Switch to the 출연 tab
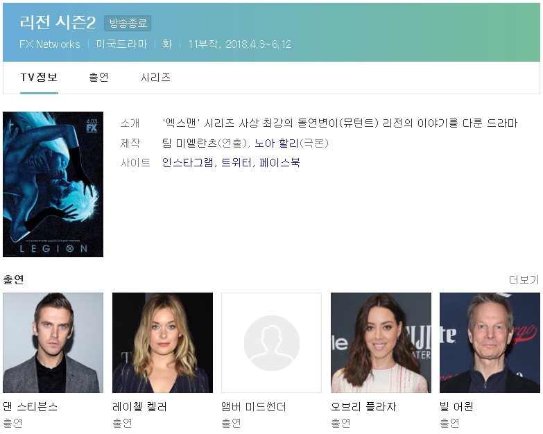This screenshot has width=543, height=434. pos(98,78)
